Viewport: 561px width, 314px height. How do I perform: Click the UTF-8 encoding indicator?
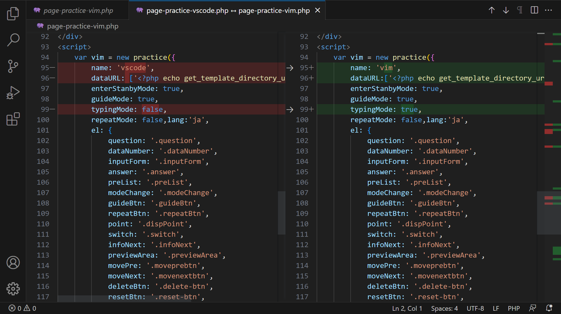click(x=475, y=308)
